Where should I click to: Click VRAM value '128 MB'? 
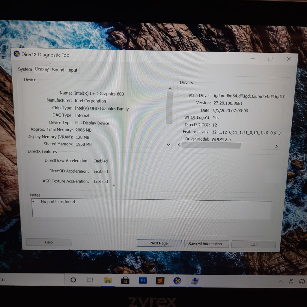point(82,137)
